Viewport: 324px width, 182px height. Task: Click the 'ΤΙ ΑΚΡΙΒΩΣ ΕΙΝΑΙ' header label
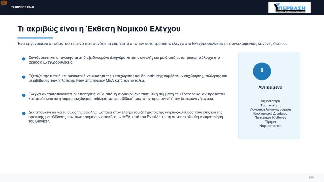pyautogui.click(x=22, y=7)
